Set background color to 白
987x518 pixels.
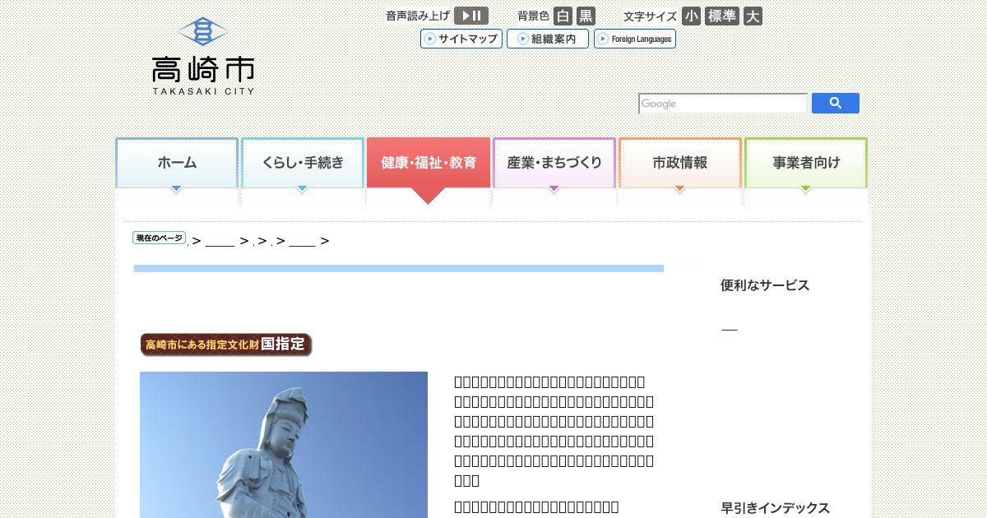point(563,16)
